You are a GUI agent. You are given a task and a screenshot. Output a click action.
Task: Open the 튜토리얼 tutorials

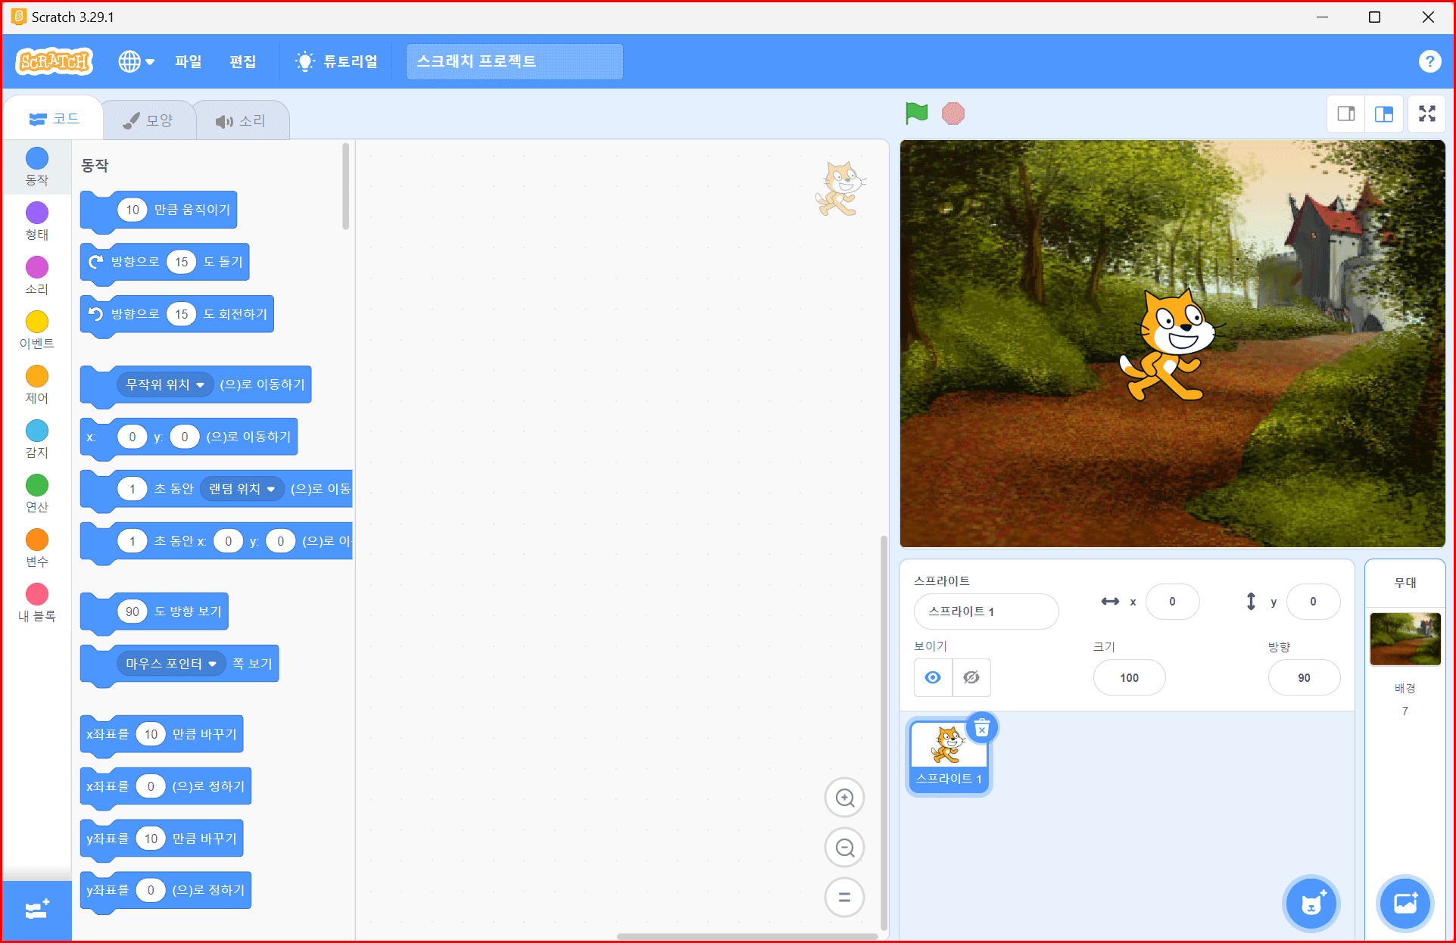[337, 61]
